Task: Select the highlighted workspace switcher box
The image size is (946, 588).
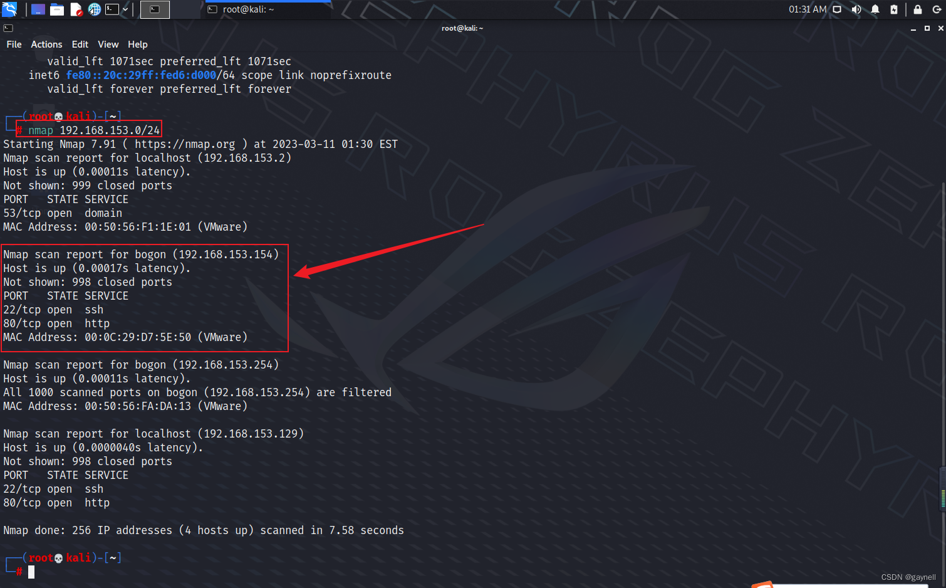Action: click(x=155, y=9)
